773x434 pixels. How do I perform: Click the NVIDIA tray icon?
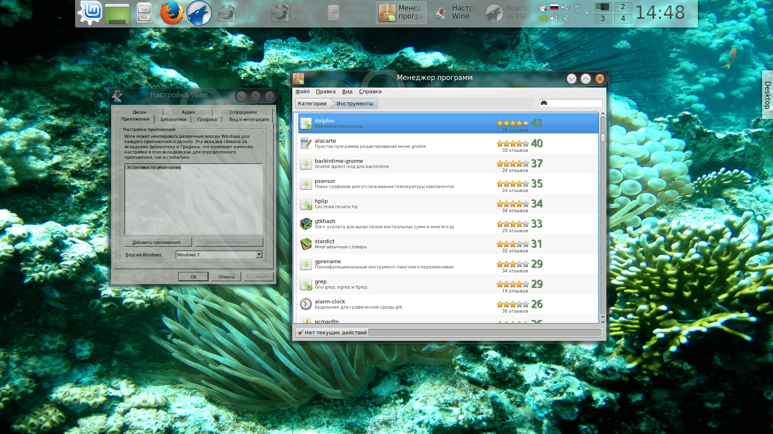pyautogui.click(x=543, y=18)
